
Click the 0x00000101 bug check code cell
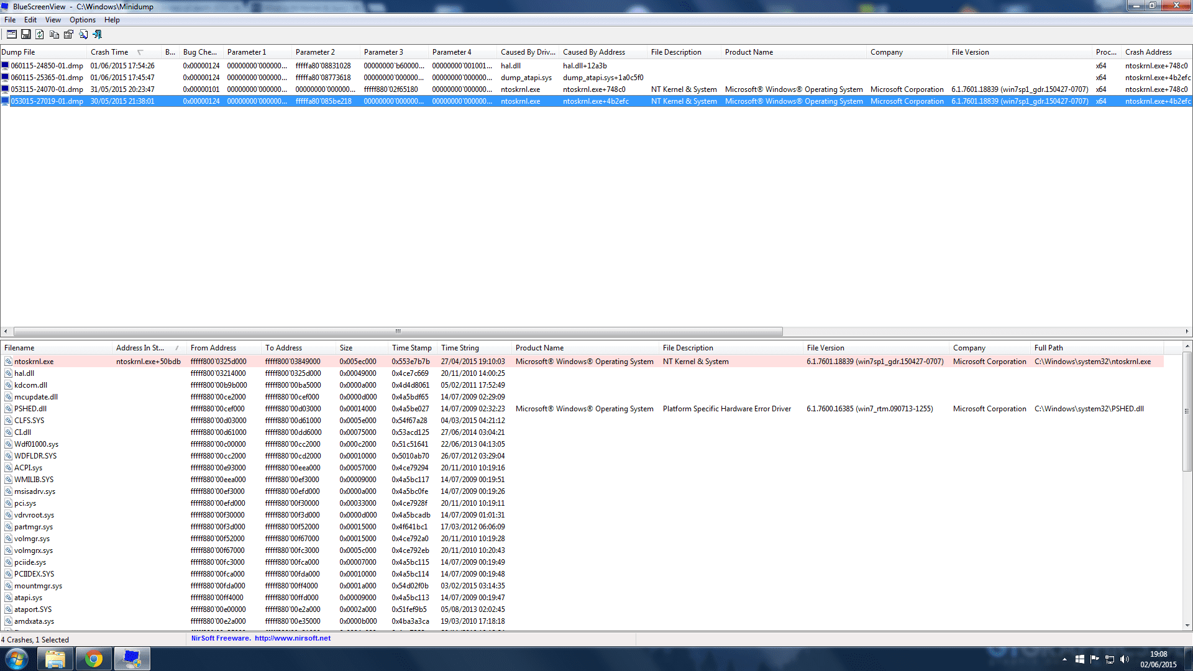pos(201,89)
